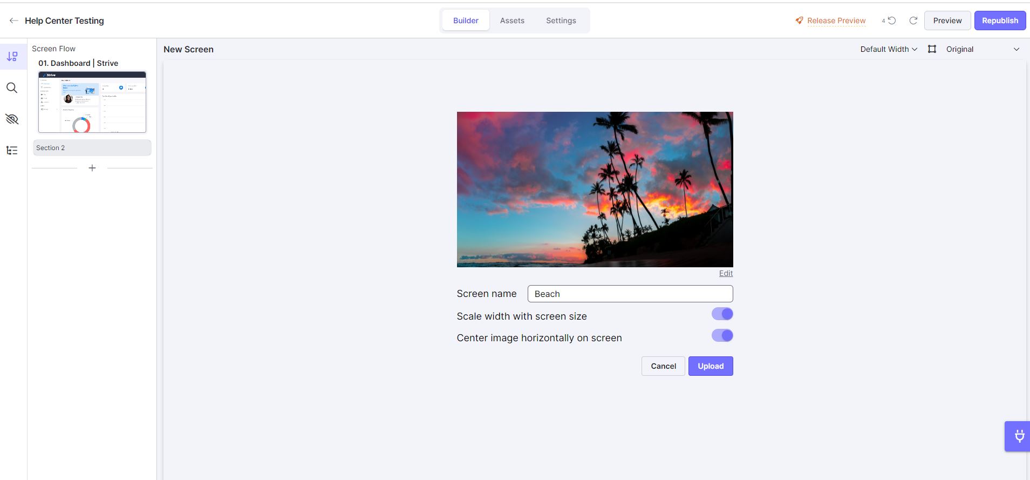This screenshot has height=480, width=1030.
Task: Click the Edit link under image
Action: click(x=726, y=273)
